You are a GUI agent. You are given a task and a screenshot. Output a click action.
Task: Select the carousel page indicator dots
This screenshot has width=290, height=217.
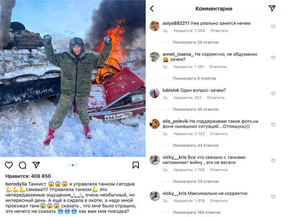point(73,165)
